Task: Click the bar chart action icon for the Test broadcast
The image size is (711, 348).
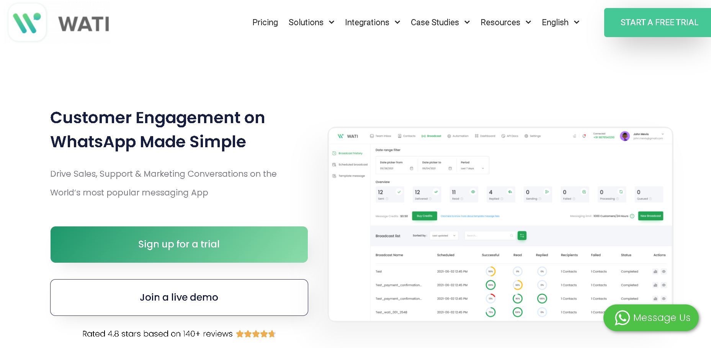Action: [656, 271]
